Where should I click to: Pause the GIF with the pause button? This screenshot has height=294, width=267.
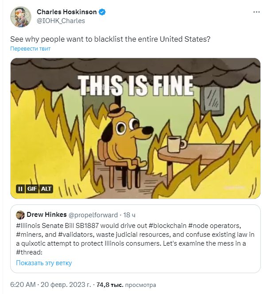[x=20, y=189]
